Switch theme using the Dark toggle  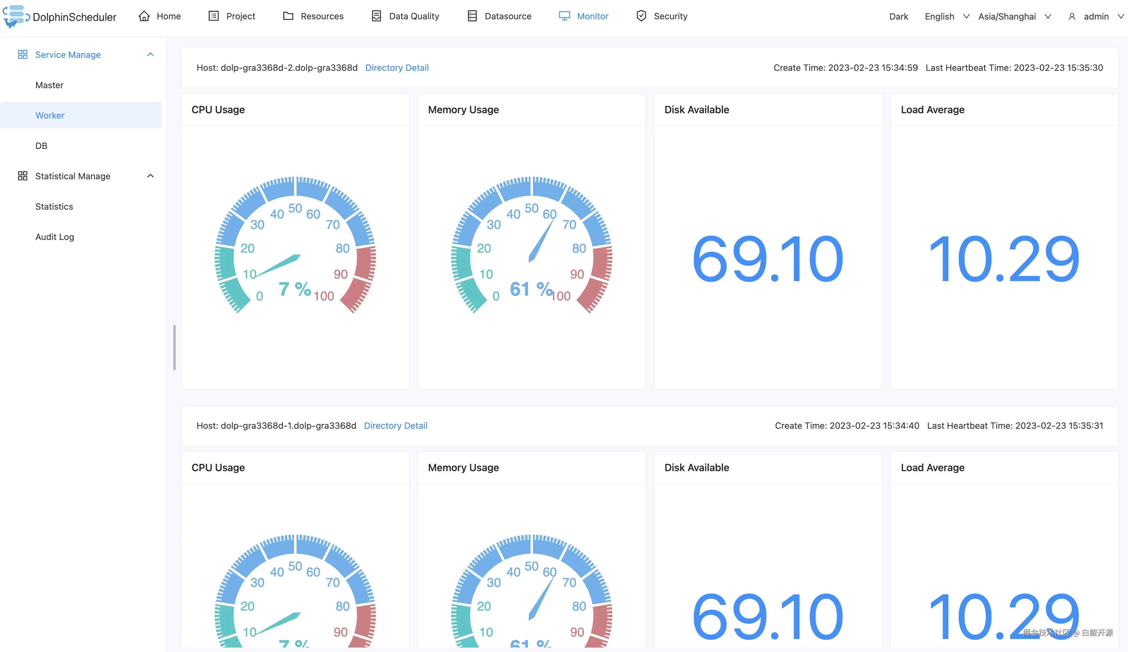[x=898, y=16]
